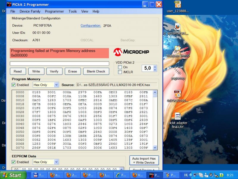238x179 pixels.
Task: Click address label 0070 in program memory
Action: 20,148
